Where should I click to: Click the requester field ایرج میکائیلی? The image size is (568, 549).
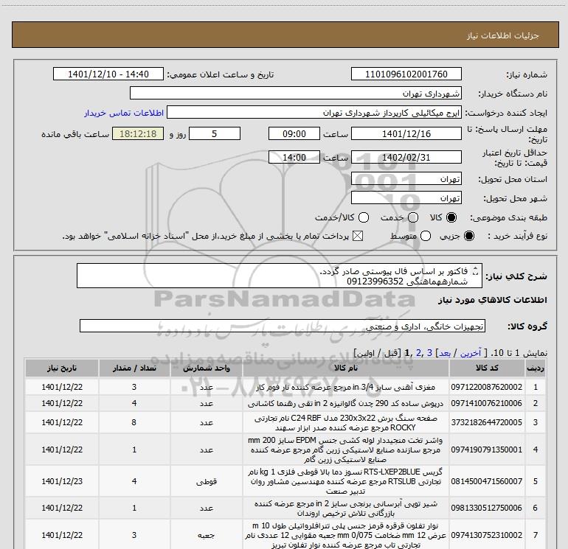point(314,113)
